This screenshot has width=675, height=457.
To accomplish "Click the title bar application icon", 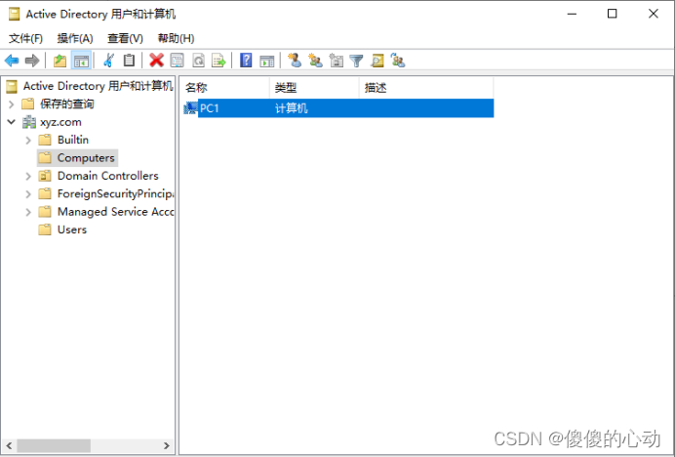I will pos(15,15).
